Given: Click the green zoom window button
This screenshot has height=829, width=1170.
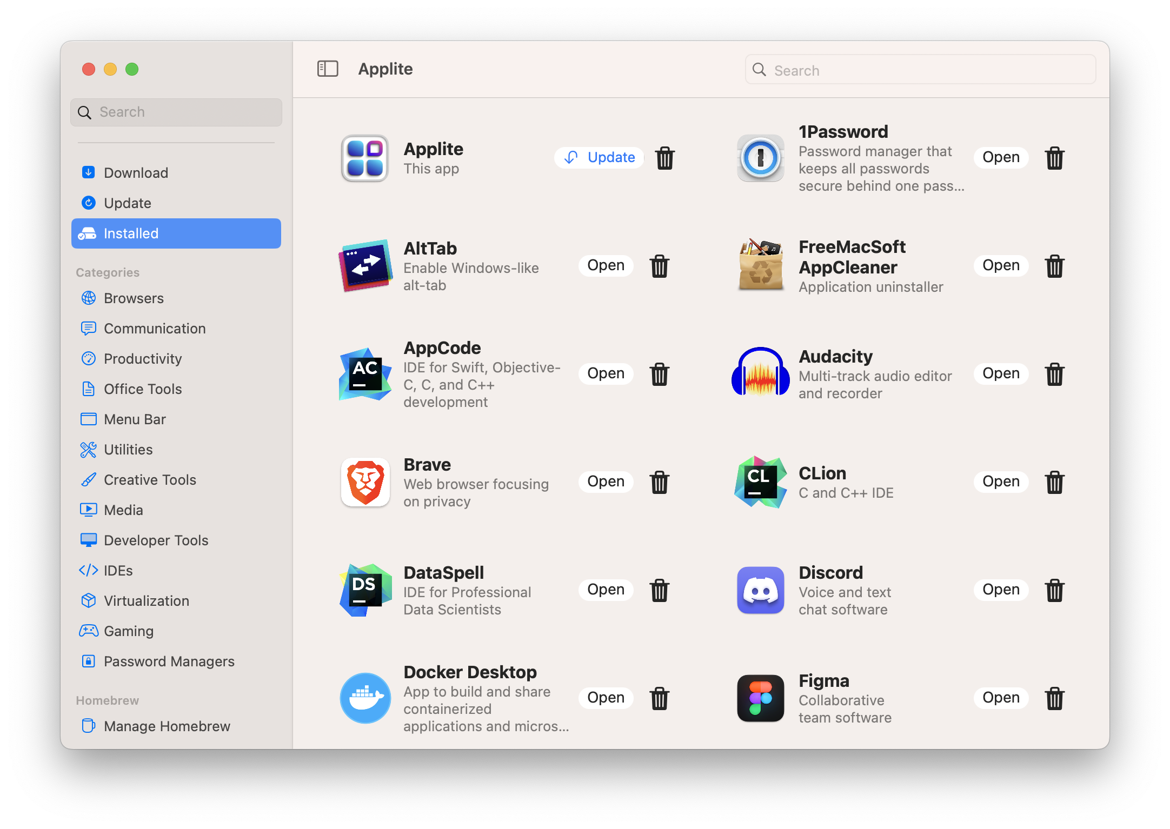Looking at the screenshot, I should [132, 69].
